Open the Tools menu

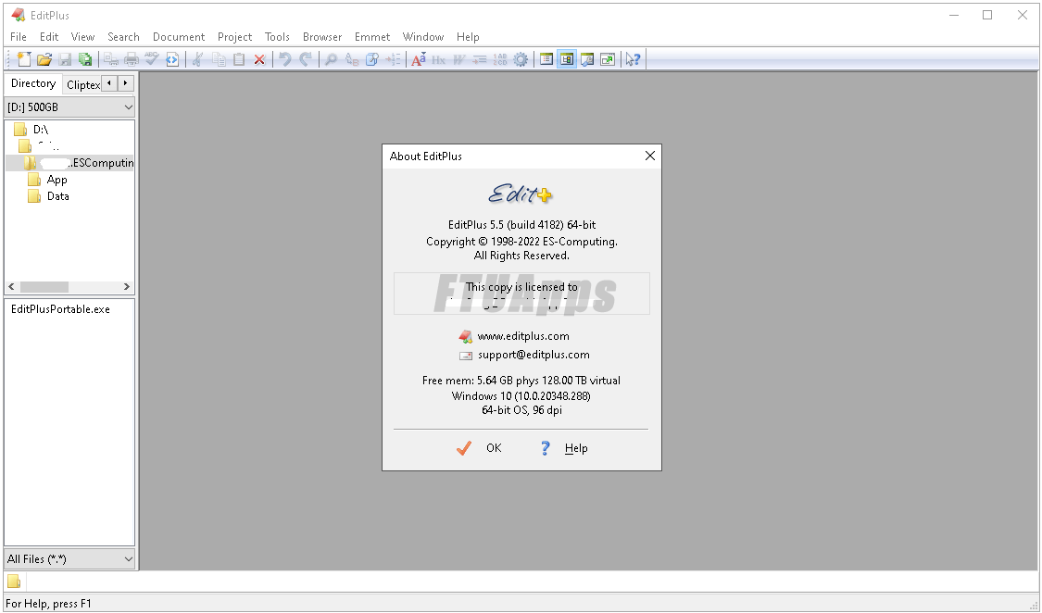pyautogui.click(x=277, y=36)
